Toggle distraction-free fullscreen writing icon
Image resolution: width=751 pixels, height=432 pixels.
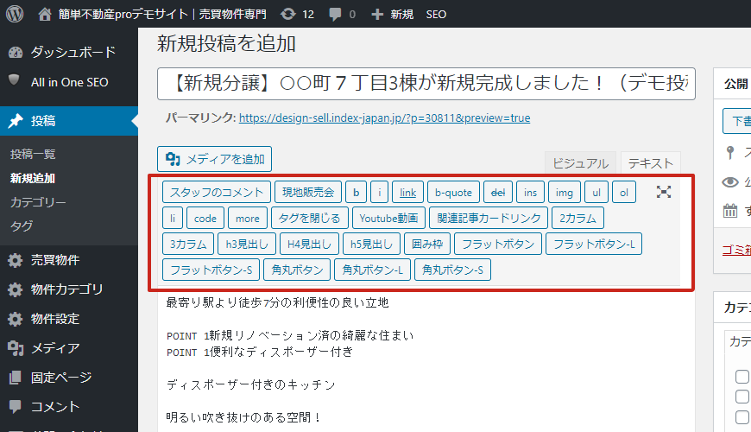click(x=663, y=192)
